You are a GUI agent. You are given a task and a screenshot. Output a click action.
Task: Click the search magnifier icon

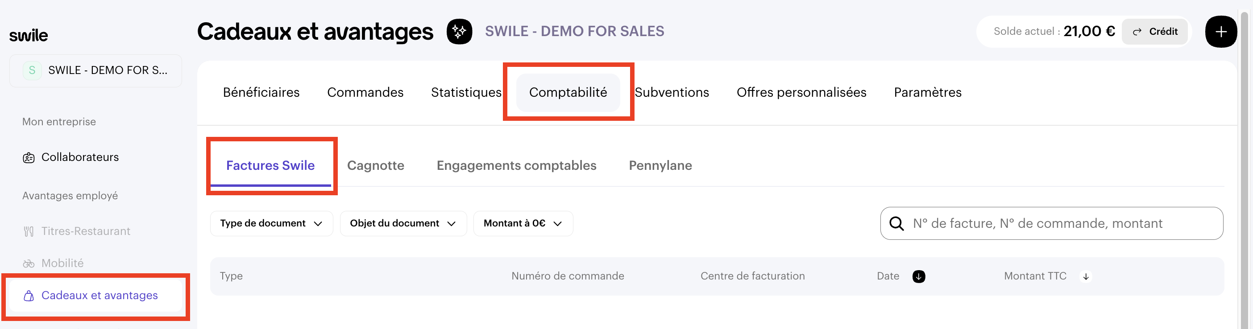coord(896,223)
